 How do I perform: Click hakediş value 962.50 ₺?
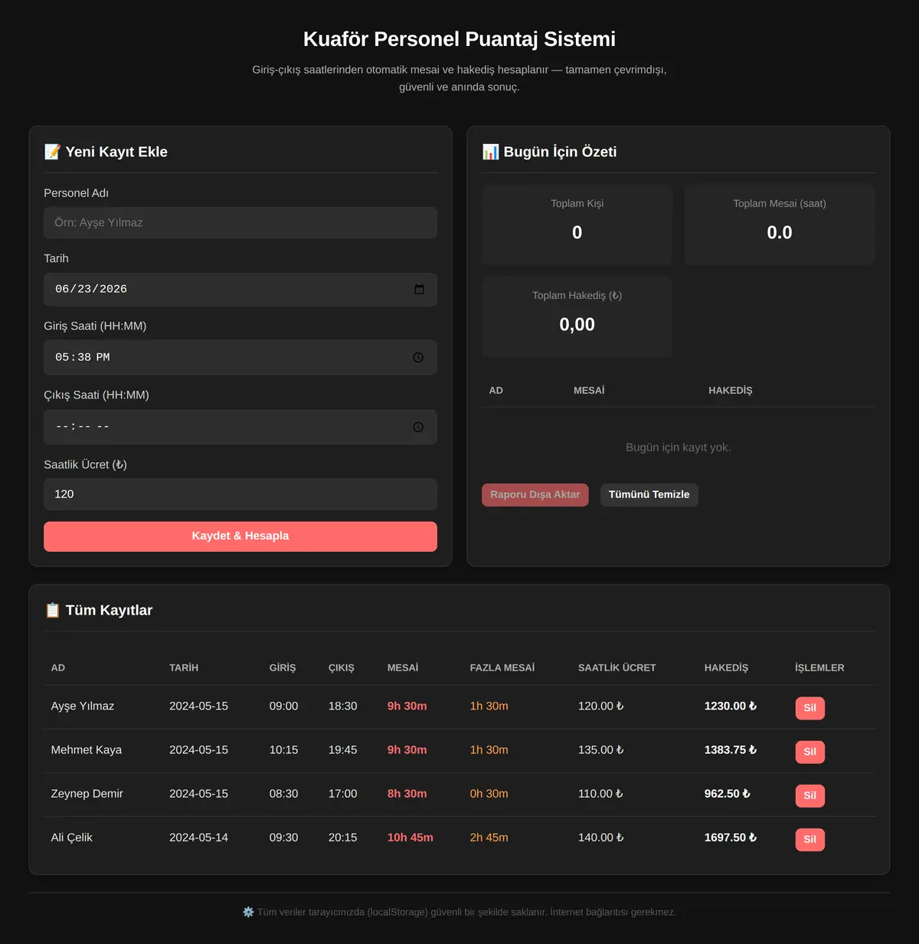click(728, 794)
